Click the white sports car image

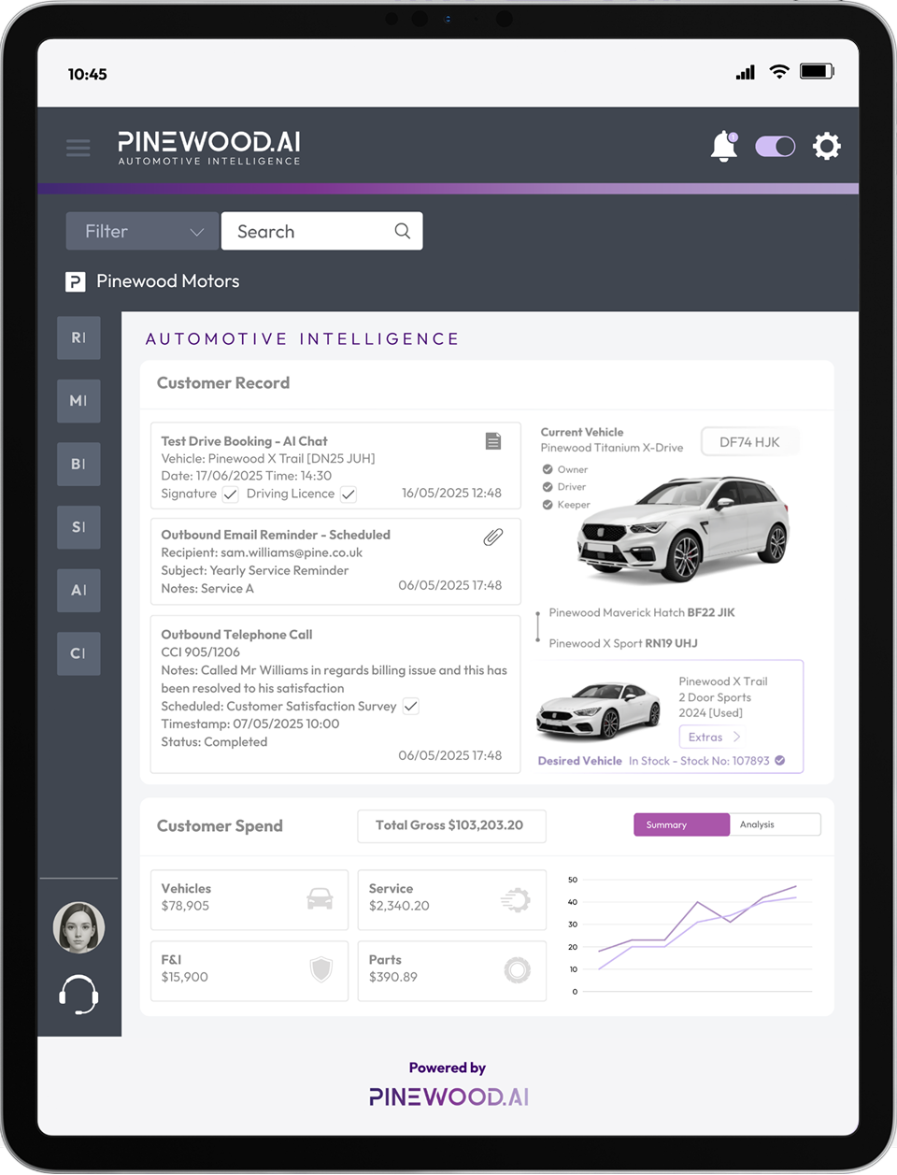coord(598,710)
